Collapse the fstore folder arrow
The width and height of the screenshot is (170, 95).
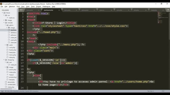point(2,13)
